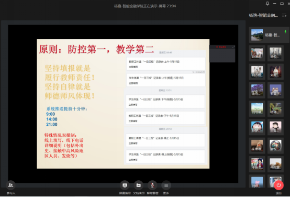Click the red stop label on floating window

[221, 47]
